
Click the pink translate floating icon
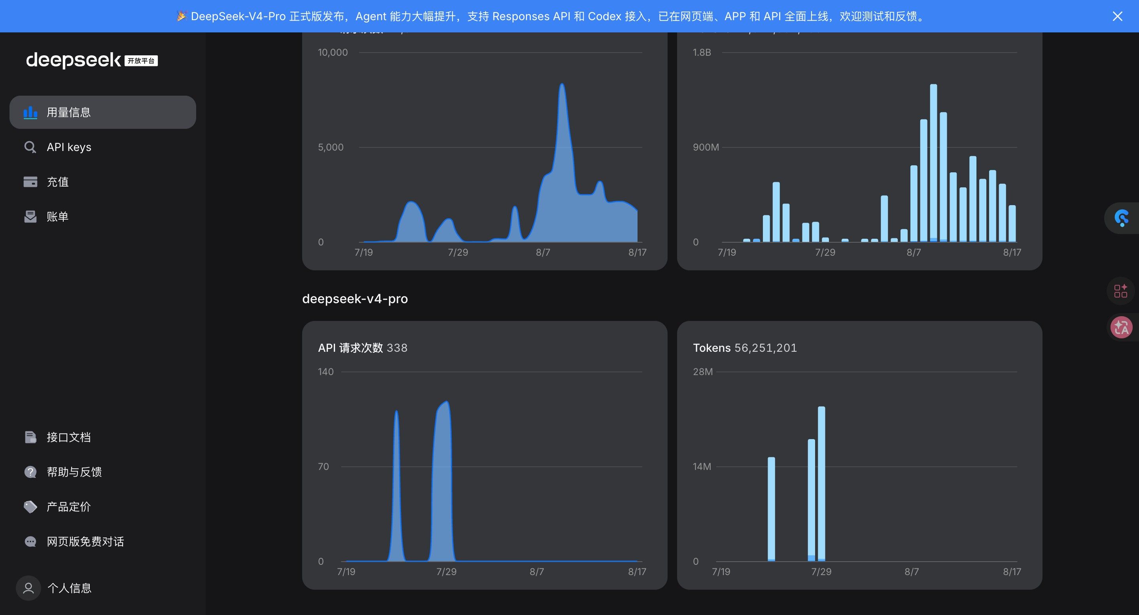point(1122,327)
